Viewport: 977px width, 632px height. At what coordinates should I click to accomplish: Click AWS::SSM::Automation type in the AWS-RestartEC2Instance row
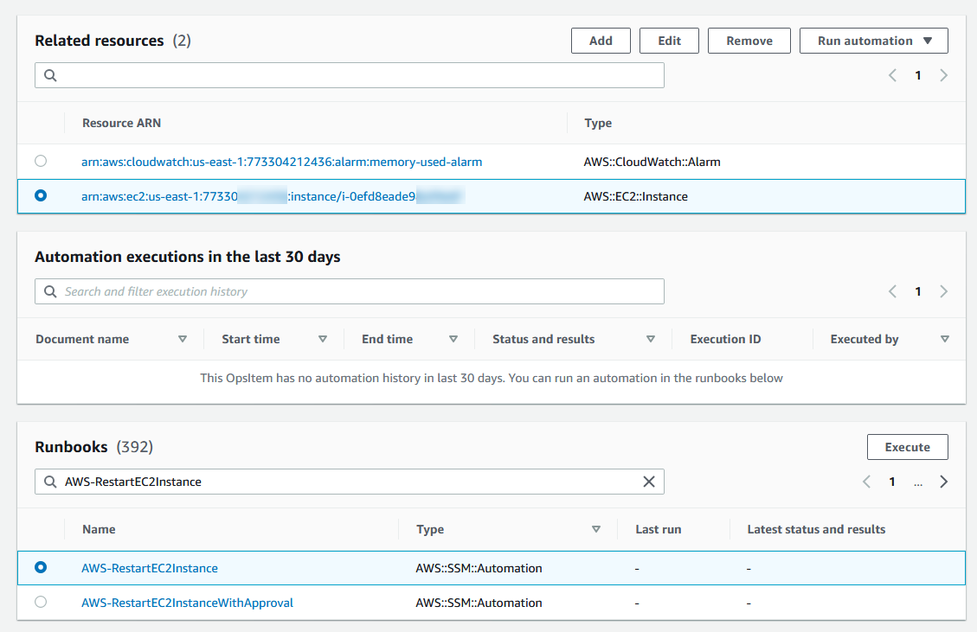coord(479,569)
